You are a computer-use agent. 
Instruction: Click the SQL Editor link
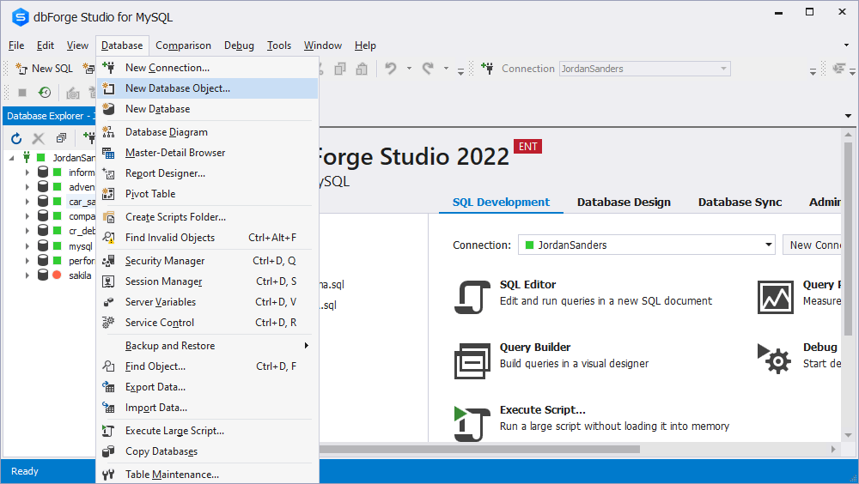527,285
